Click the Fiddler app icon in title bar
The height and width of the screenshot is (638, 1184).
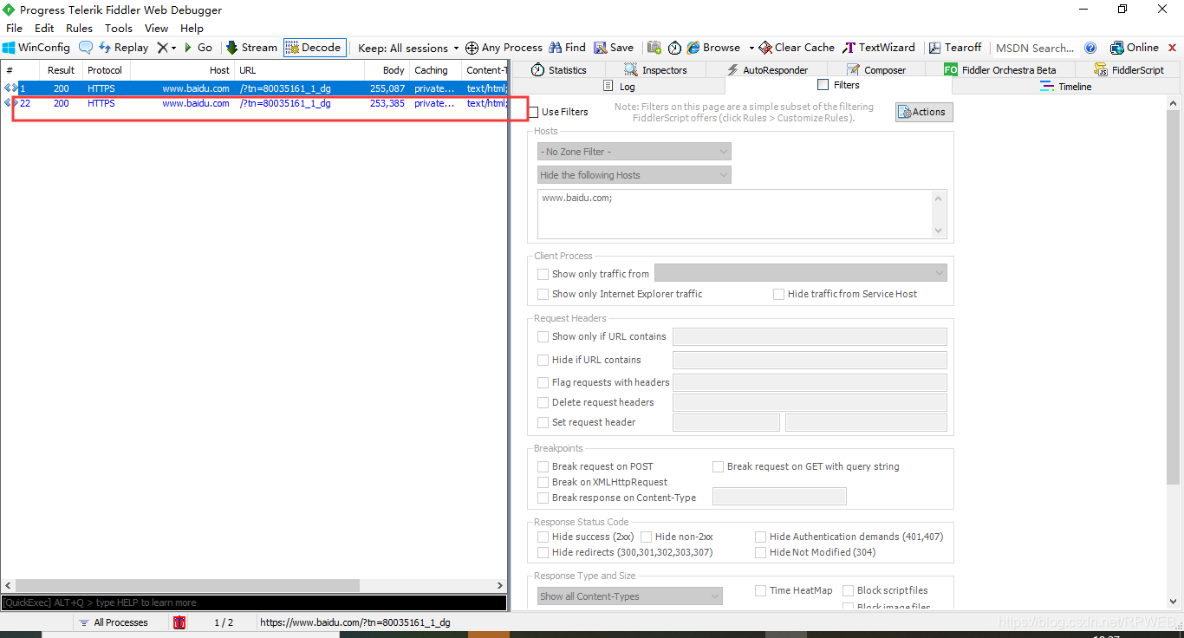[x=9, y=10]
